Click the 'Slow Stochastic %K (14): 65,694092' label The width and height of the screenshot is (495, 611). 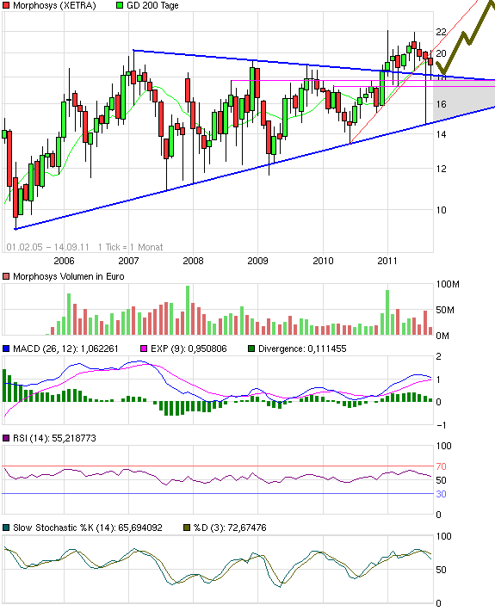coord(87,528)
